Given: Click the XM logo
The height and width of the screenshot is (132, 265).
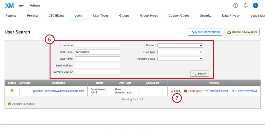Looking at the screenshot, I should pos(9,5).
